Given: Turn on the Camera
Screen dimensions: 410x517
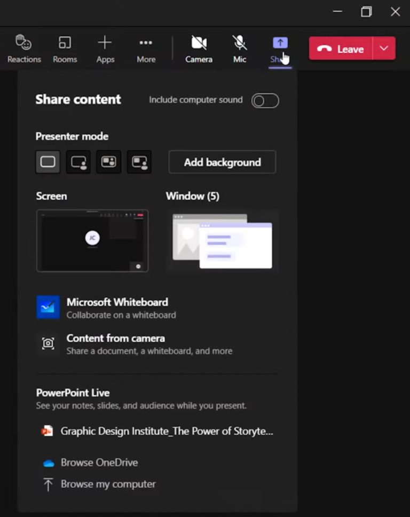Looking at the screenshot, I should 199,47.
